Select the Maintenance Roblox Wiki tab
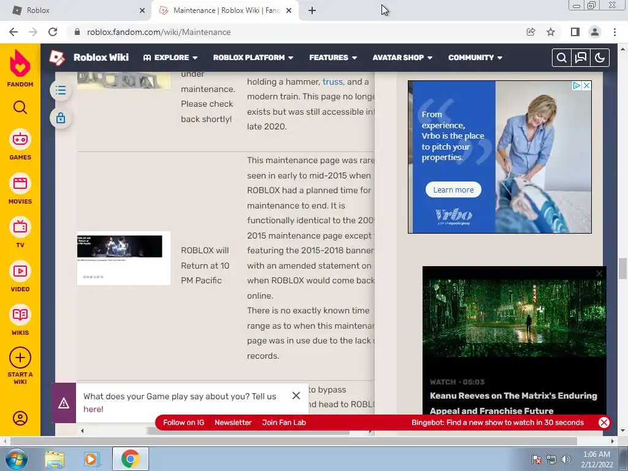Screen dimensions: 628x471 coord(225,11)
